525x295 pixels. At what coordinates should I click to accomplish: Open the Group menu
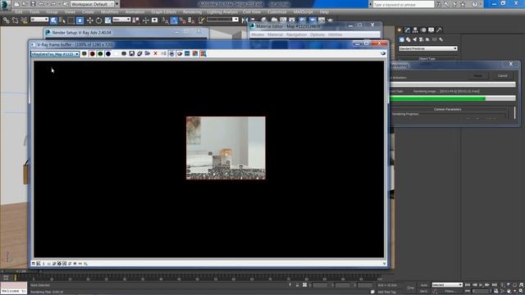tap(52, 12)
